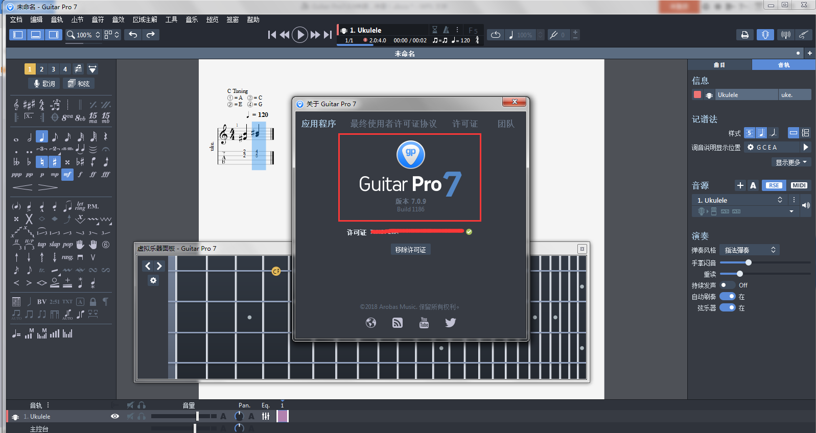Click the Twitter bird icon
Image resolution: width=816 pixels, height=433 pixels.
click(450, 323)
